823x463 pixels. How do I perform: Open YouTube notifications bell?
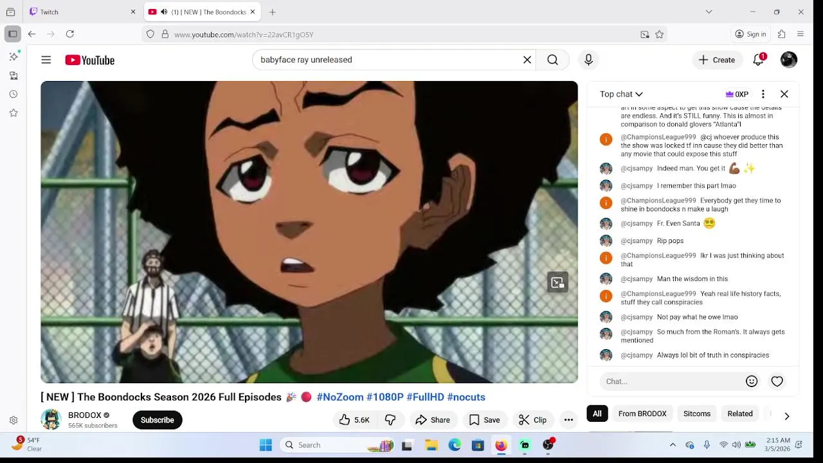pyautogui.click(x=759, y=60)
